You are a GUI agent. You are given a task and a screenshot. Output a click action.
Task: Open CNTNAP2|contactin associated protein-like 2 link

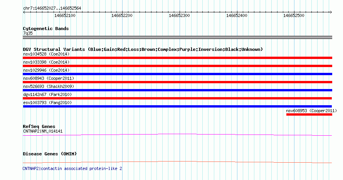[72, 168]
